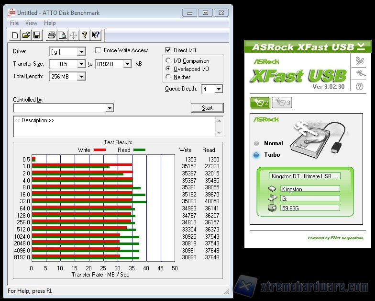
Task: Click the Print toolbar icon
Action: (x=51, y=35)
